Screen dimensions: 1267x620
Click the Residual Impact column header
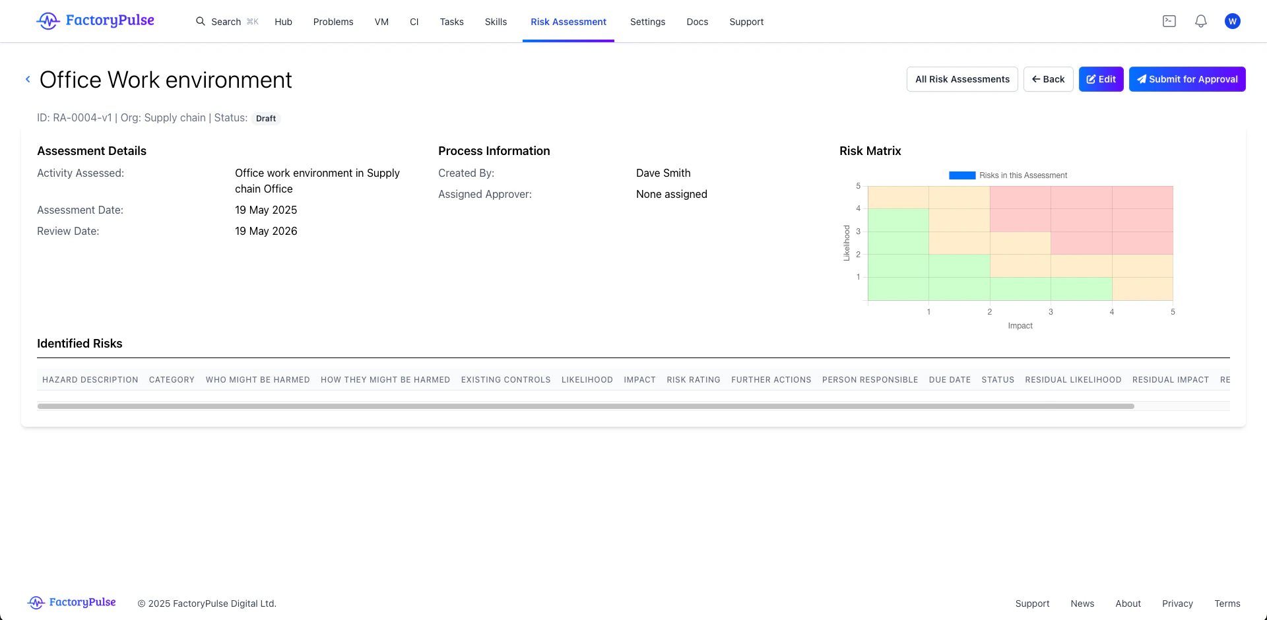[1171, 380]
